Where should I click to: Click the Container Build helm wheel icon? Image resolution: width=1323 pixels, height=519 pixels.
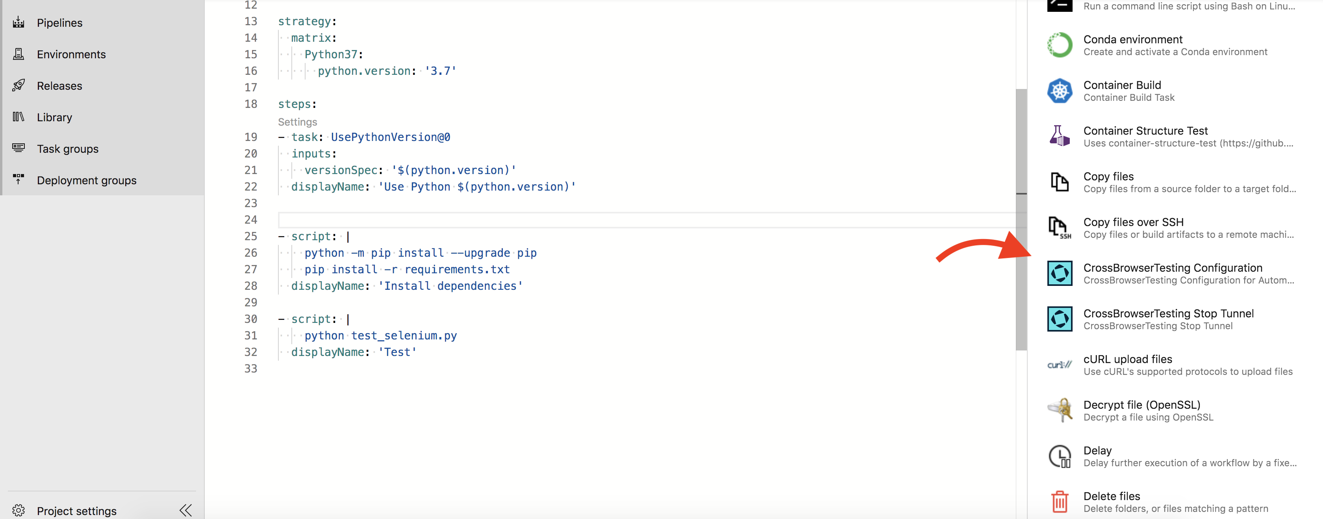[1059, 91]
